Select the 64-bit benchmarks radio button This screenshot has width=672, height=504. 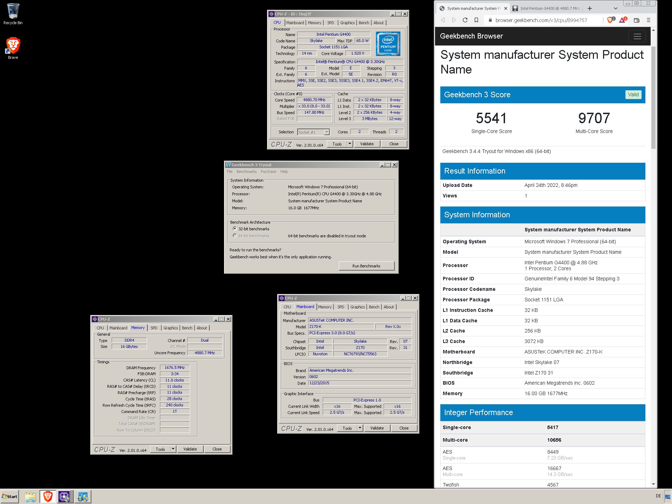[234, 236]
